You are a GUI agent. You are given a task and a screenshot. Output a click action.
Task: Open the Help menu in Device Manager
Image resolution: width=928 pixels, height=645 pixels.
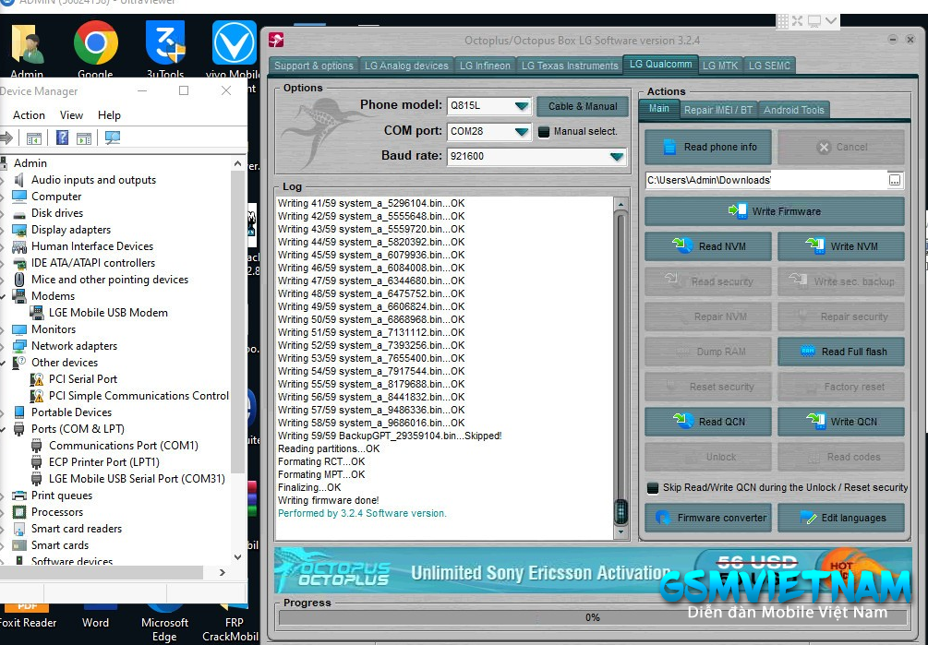pos(109,115)
